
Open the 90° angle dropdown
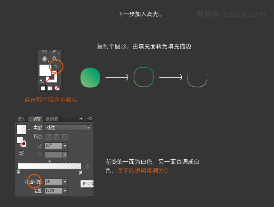(65, 146)
